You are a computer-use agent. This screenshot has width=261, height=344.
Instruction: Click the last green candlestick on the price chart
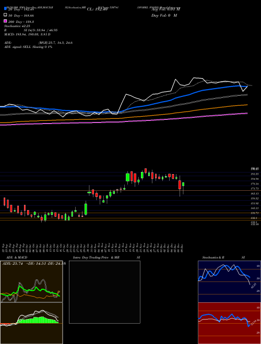tap(183, 185)
